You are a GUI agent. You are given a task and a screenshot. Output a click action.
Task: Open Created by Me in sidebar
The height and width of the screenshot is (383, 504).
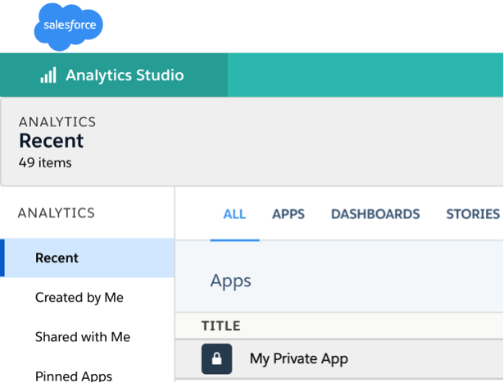(79, 298)
